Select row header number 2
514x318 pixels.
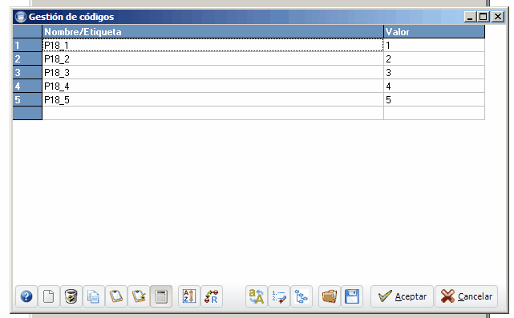click(x=27, y=59)
